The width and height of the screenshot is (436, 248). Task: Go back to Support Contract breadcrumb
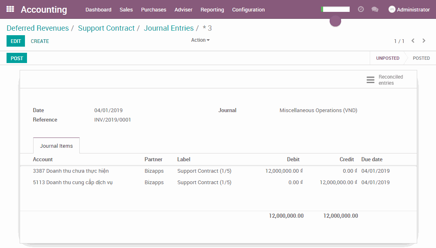pos(106,28)
